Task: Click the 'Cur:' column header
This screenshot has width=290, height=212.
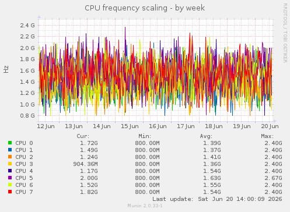Action: [83, 136]
